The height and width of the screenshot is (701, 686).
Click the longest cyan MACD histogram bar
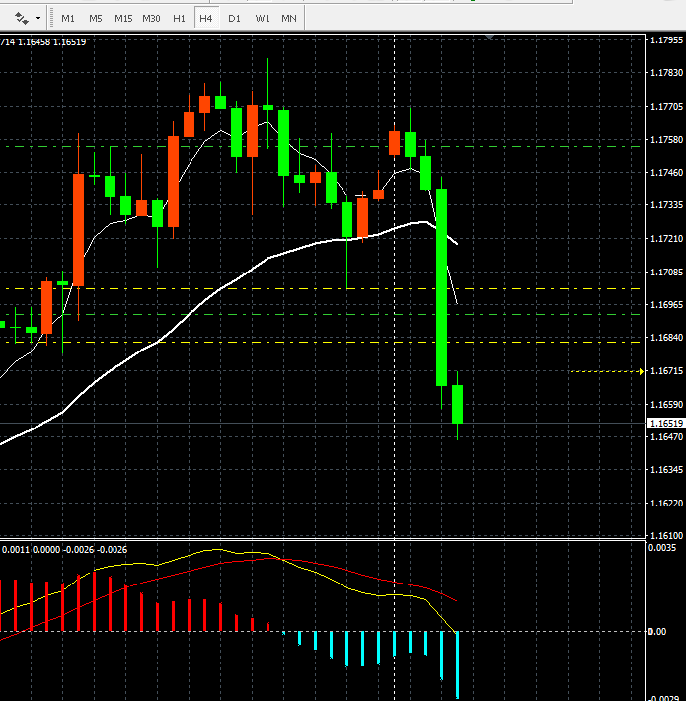coord(457,664)
